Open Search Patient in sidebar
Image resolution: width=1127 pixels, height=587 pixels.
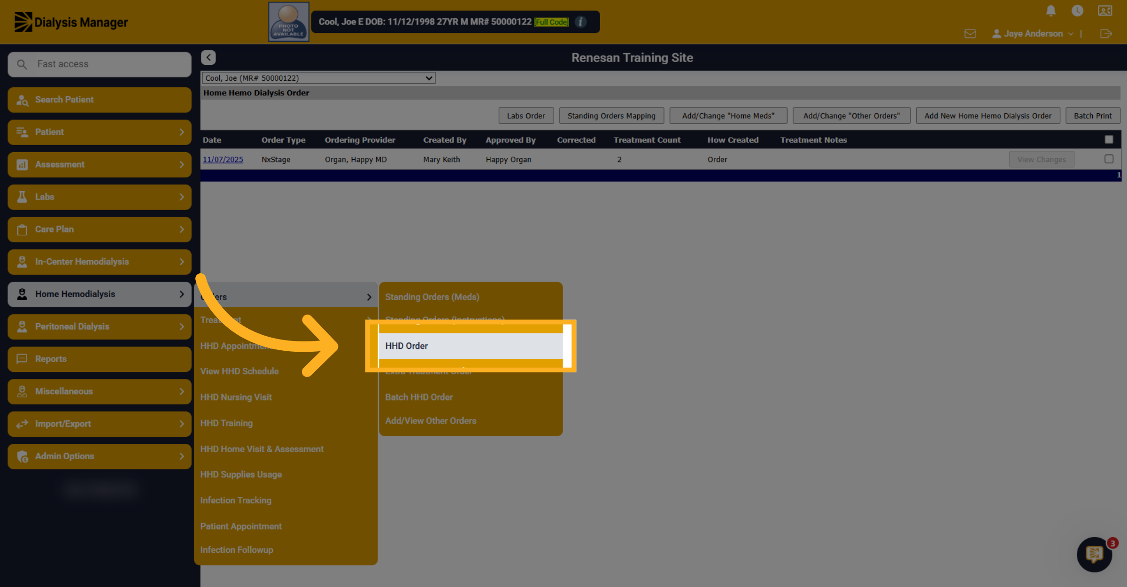click(100, 100)
